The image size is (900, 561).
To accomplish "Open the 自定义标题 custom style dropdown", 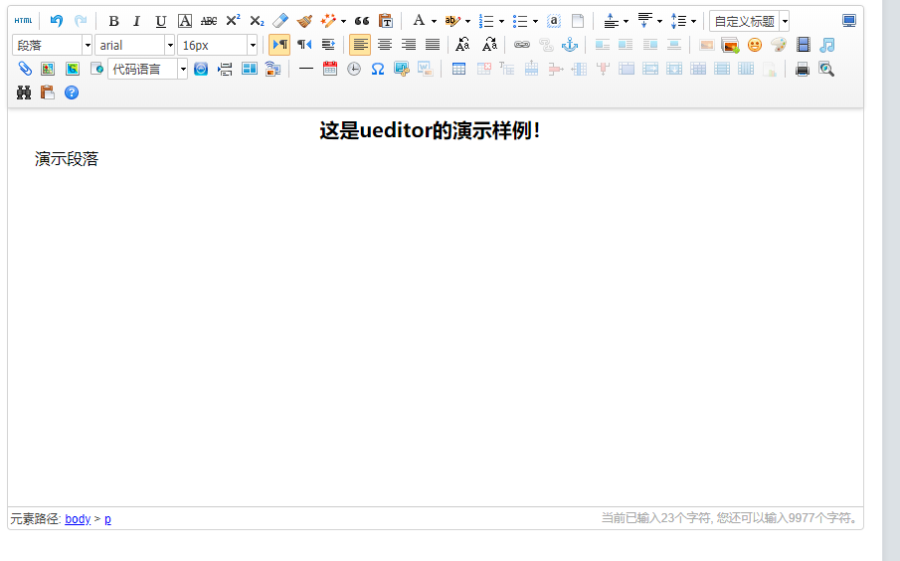I will coord(749,21).
